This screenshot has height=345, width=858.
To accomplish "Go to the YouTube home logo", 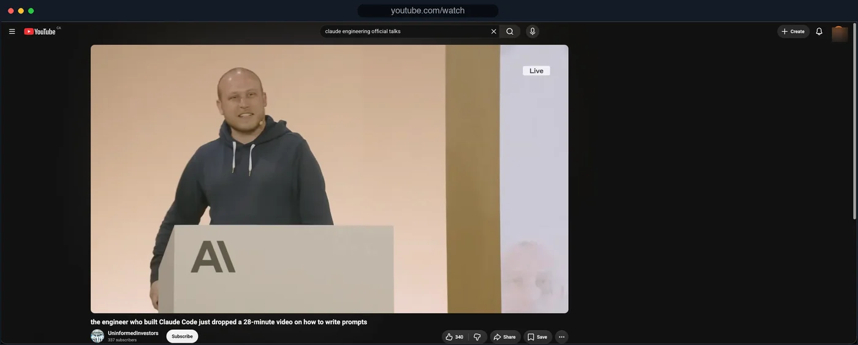I will pos(40,31).
